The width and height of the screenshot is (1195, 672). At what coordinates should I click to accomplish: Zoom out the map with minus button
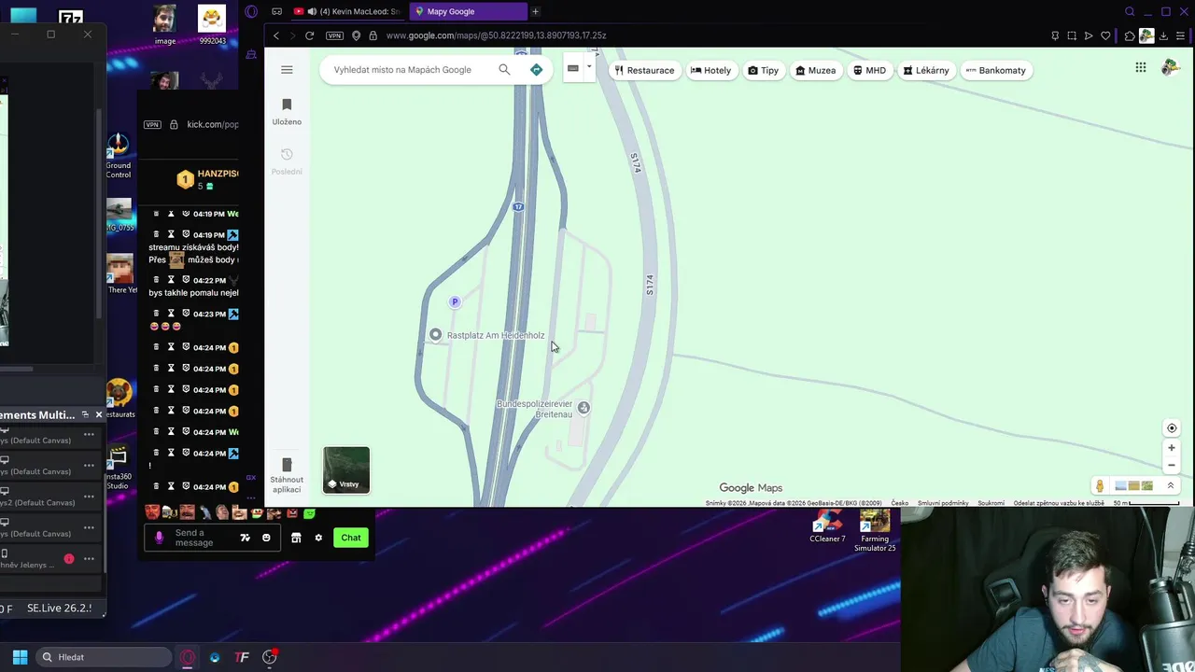point(1172,465)
